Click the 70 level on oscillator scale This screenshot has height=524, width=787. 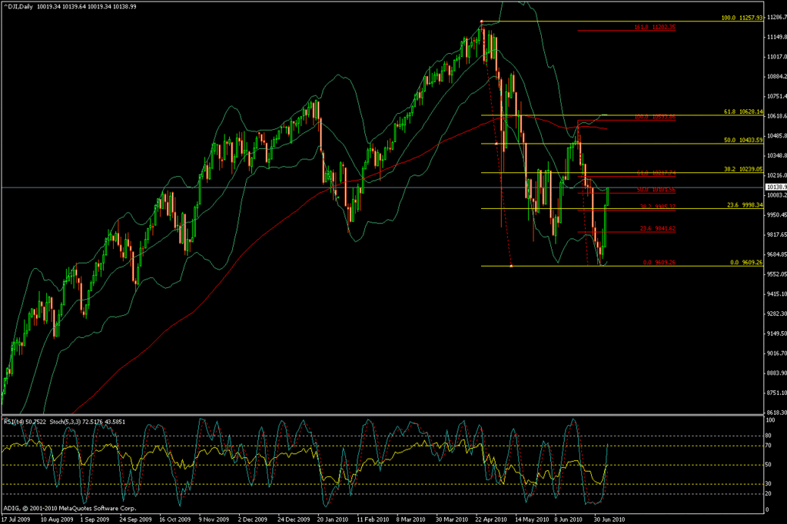[770, 446]
